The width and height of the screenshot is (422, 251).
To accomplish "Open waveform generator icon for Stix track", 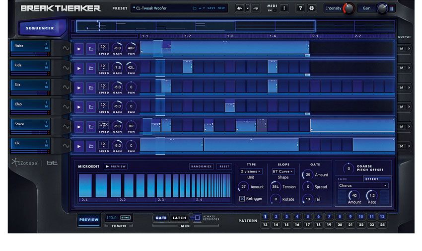I will coord(66,87).
